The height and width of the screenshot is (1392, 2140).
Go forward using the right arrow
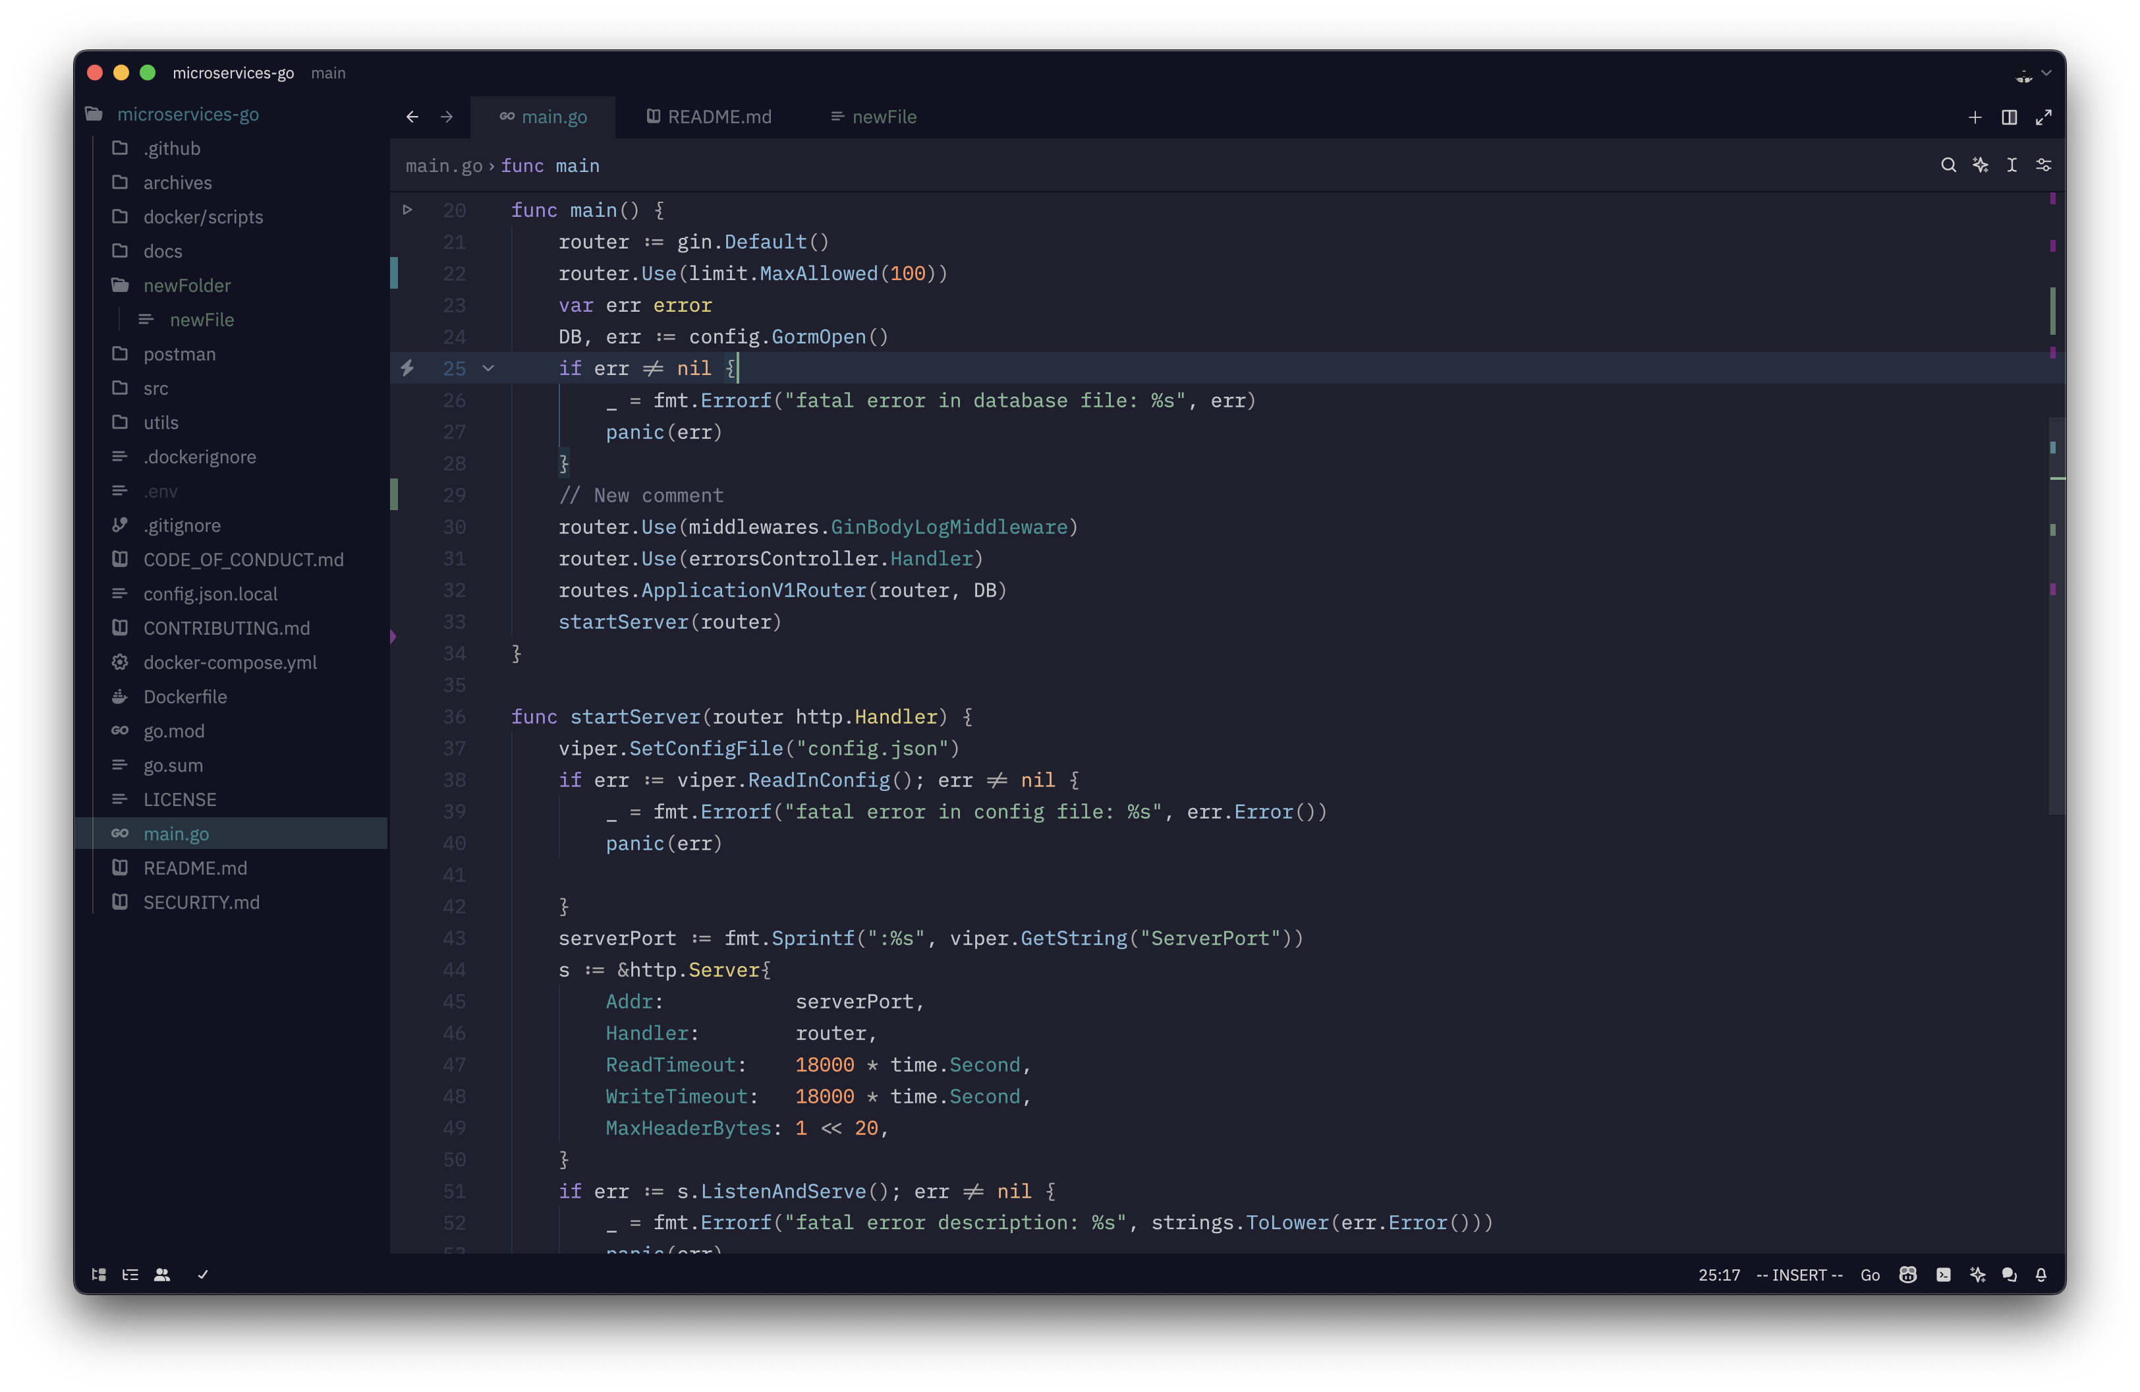[447, 117]
